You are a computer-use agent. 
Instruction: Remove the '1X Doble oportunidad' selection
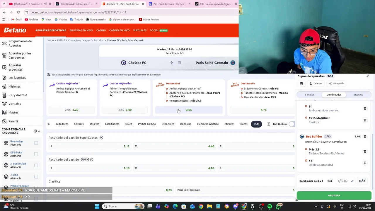[x=365, y=163]
